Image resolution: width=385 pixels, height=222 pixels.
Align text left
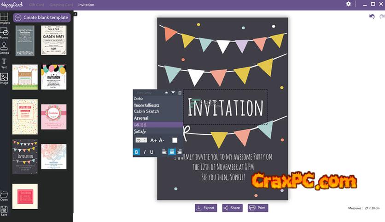(164, 152)
